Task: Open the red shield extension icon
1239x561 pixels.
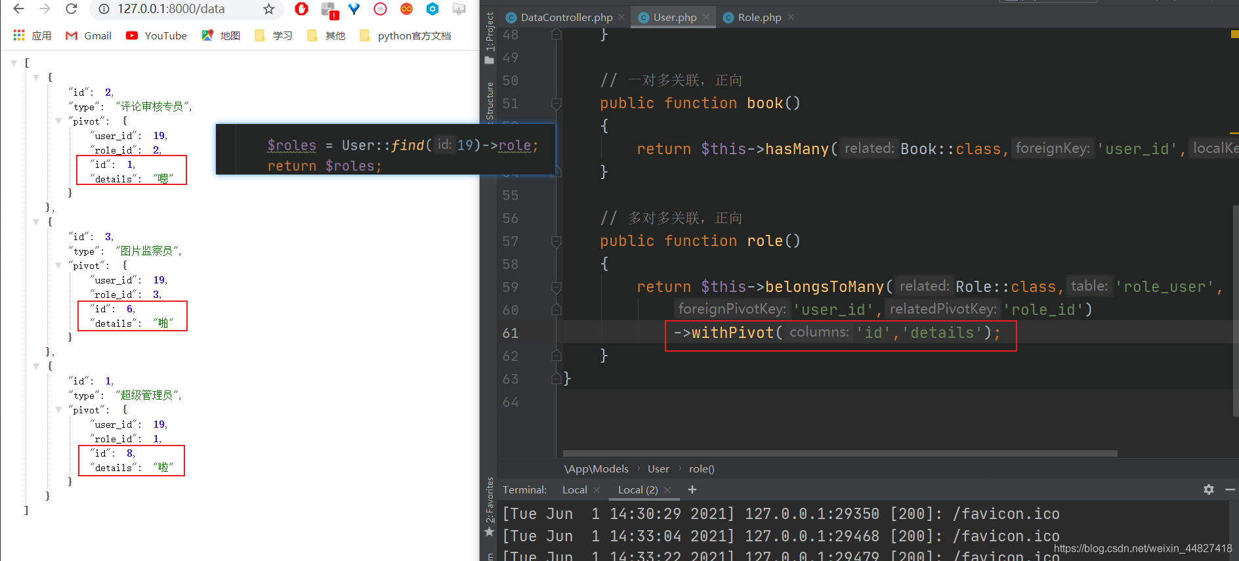Action: click(x=301, y=9)
